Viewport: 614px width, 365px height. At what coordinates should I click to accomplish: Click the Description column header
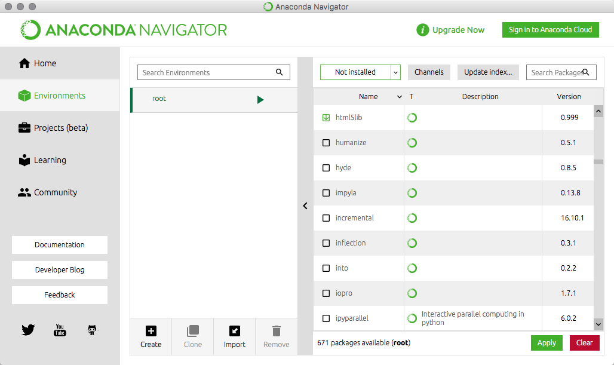point(480,96)
